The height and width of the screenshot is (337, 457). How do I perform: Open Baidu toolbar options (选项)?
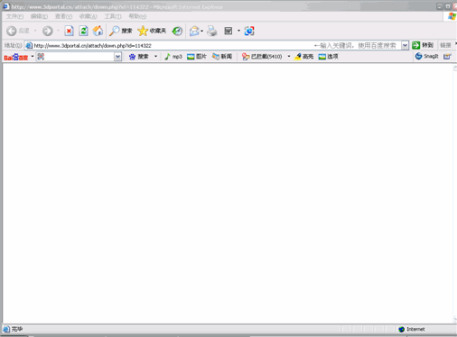(328, 57)
